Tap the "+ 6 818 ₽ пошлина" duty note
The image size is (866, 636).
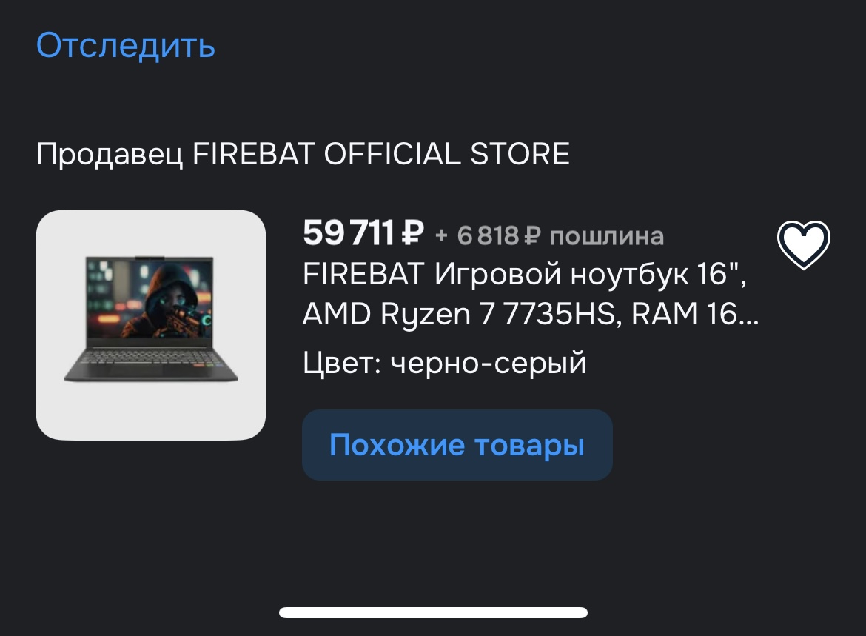549,236
